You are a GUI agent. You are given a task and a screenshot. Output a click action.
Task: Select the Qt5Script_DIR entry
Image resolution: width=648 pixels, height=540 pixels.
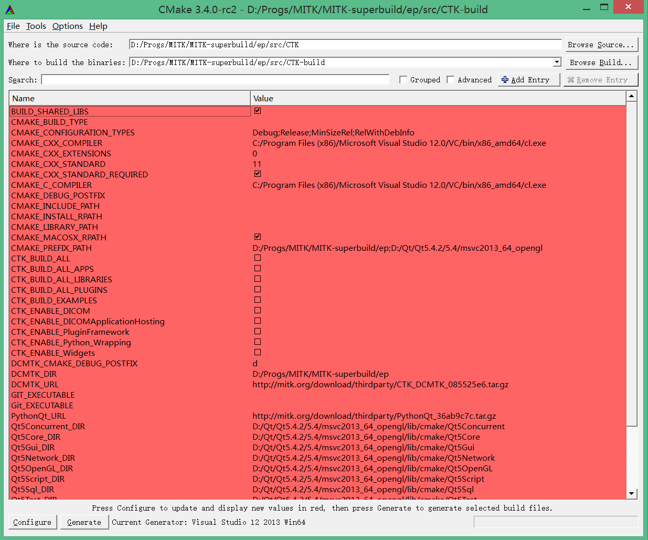coord(38,479)
